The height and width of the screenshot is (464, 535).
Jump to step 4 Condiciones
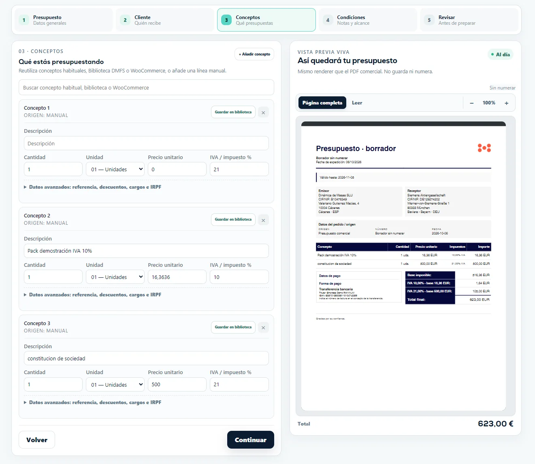click(x=368, y=20)
